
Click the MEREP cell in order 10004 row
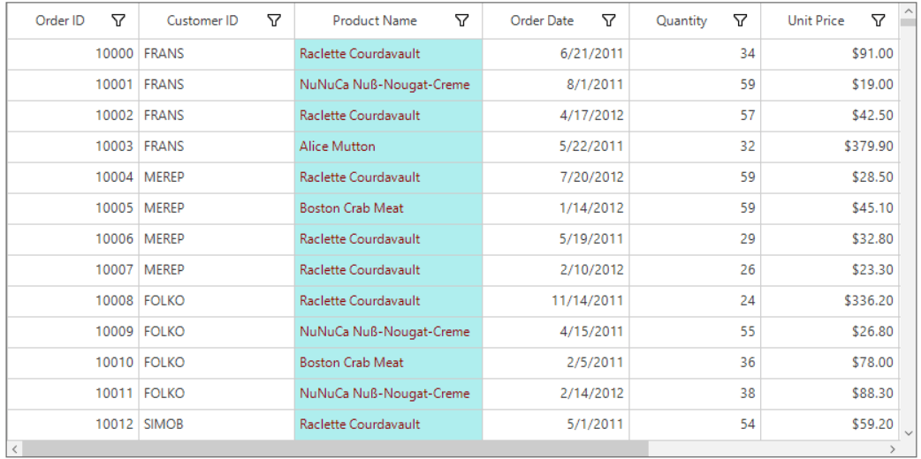[x=217, y=177]
